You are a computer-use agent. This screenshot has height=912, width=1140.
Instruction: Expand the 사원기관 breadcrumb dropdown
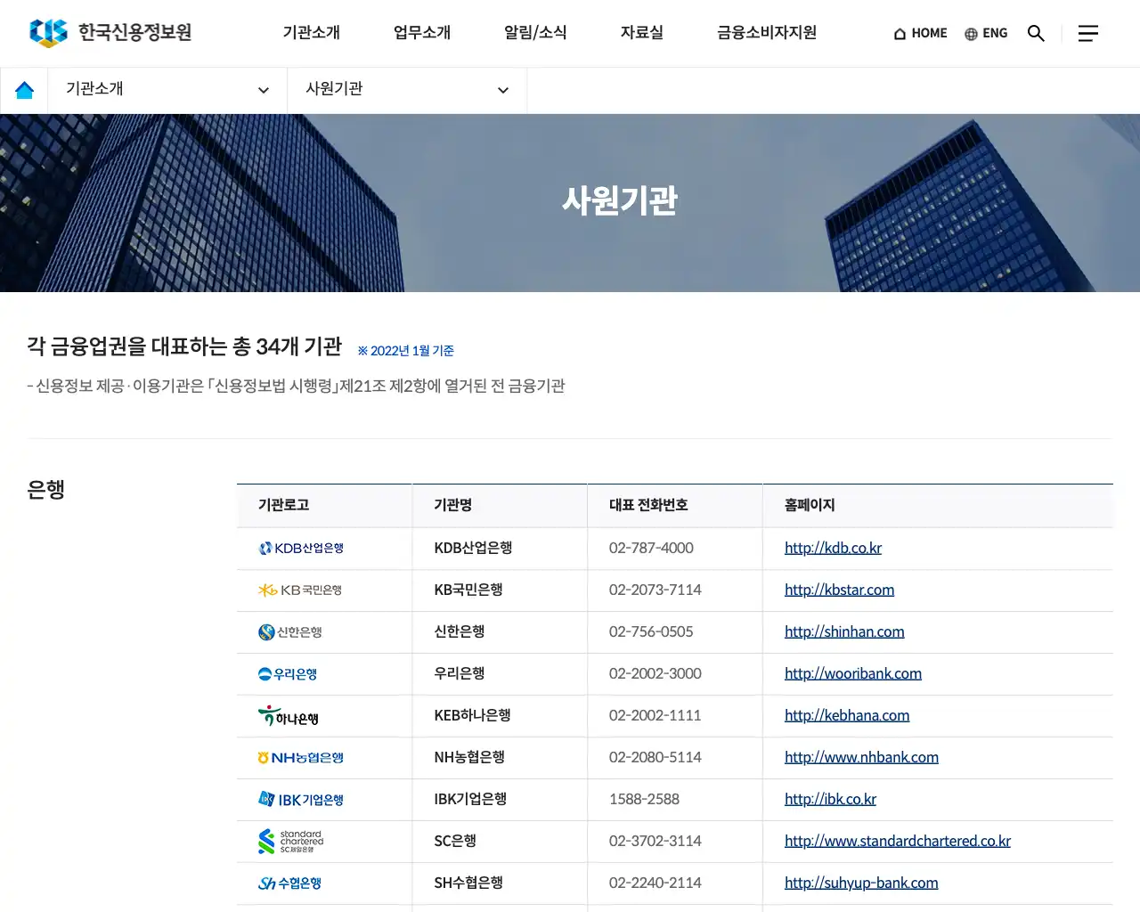[x=406, y=89]
